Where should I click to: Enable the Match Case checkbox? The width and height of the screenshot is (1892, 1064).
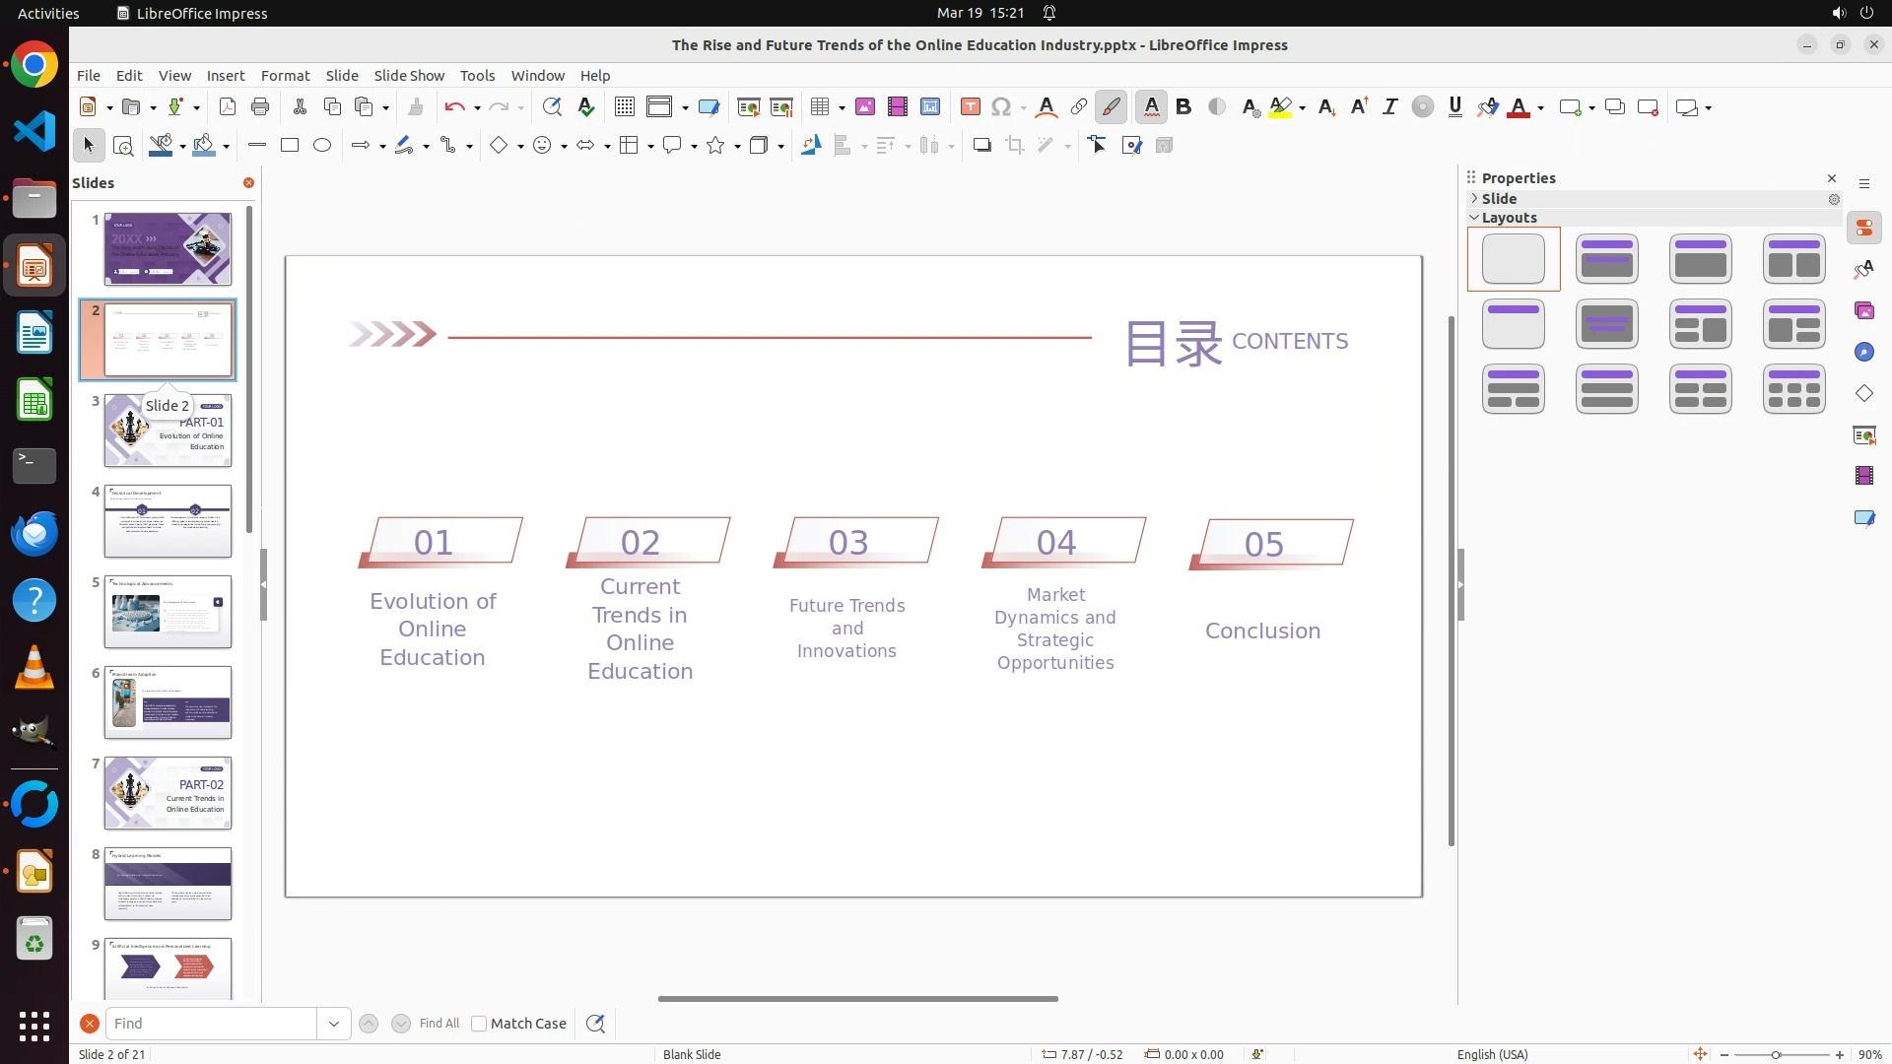click(479, 1024)
